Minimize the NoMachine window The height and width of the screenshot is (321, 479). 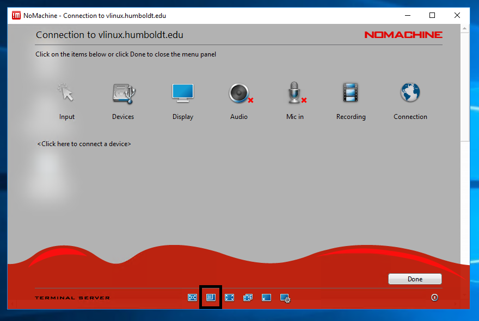[x=408, y=15]
